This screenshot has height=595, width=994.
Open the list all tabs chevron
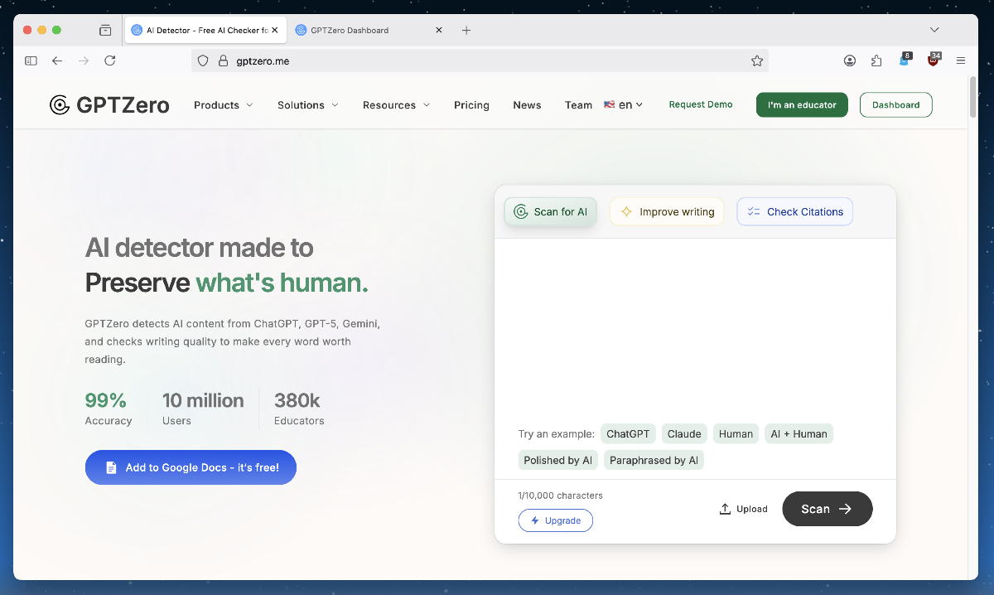[x=934, y=30]
